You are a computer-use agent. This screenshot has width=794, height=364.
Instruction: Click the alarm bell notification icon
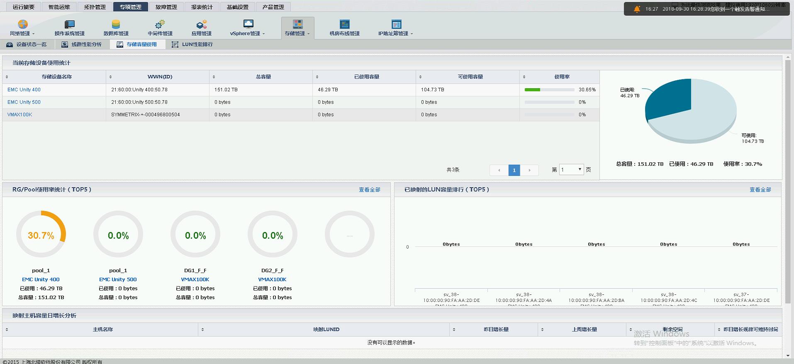coord(637,9)
